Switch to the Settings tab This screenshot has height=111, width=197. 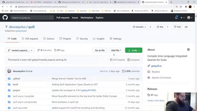115,39
